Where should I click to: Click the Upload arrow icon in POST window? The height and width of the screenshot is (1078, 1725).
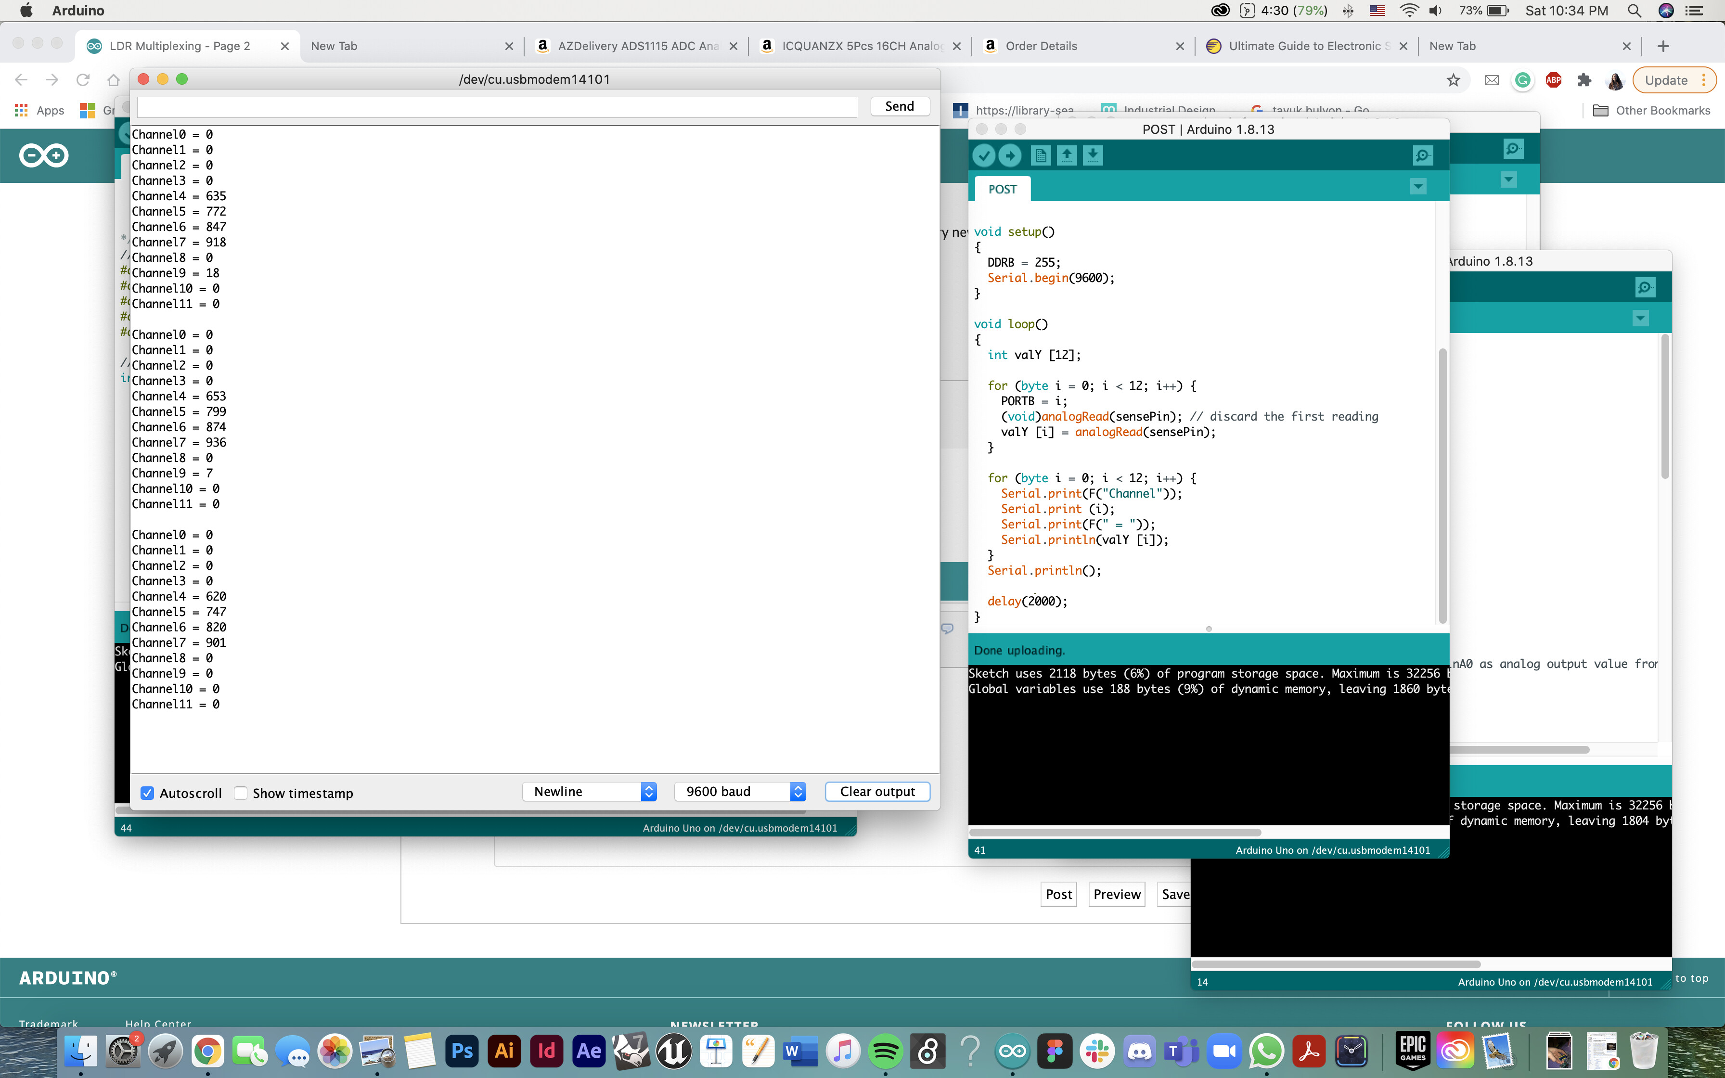tap(1010, 155)
